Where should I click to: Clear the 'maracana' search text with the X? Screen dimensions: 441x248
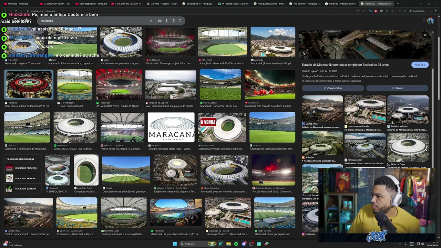click(151, 21)
